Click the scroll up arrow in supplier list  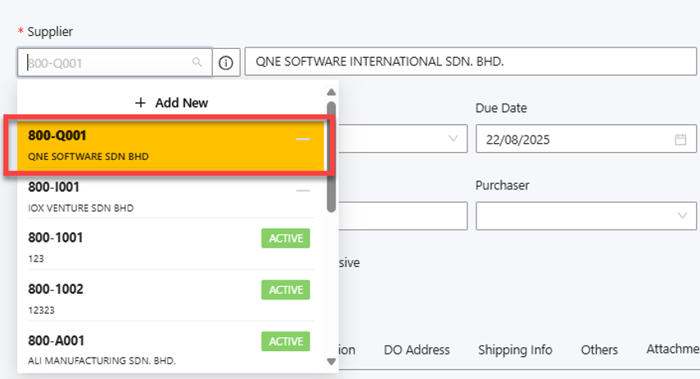(x=331, y=92)
